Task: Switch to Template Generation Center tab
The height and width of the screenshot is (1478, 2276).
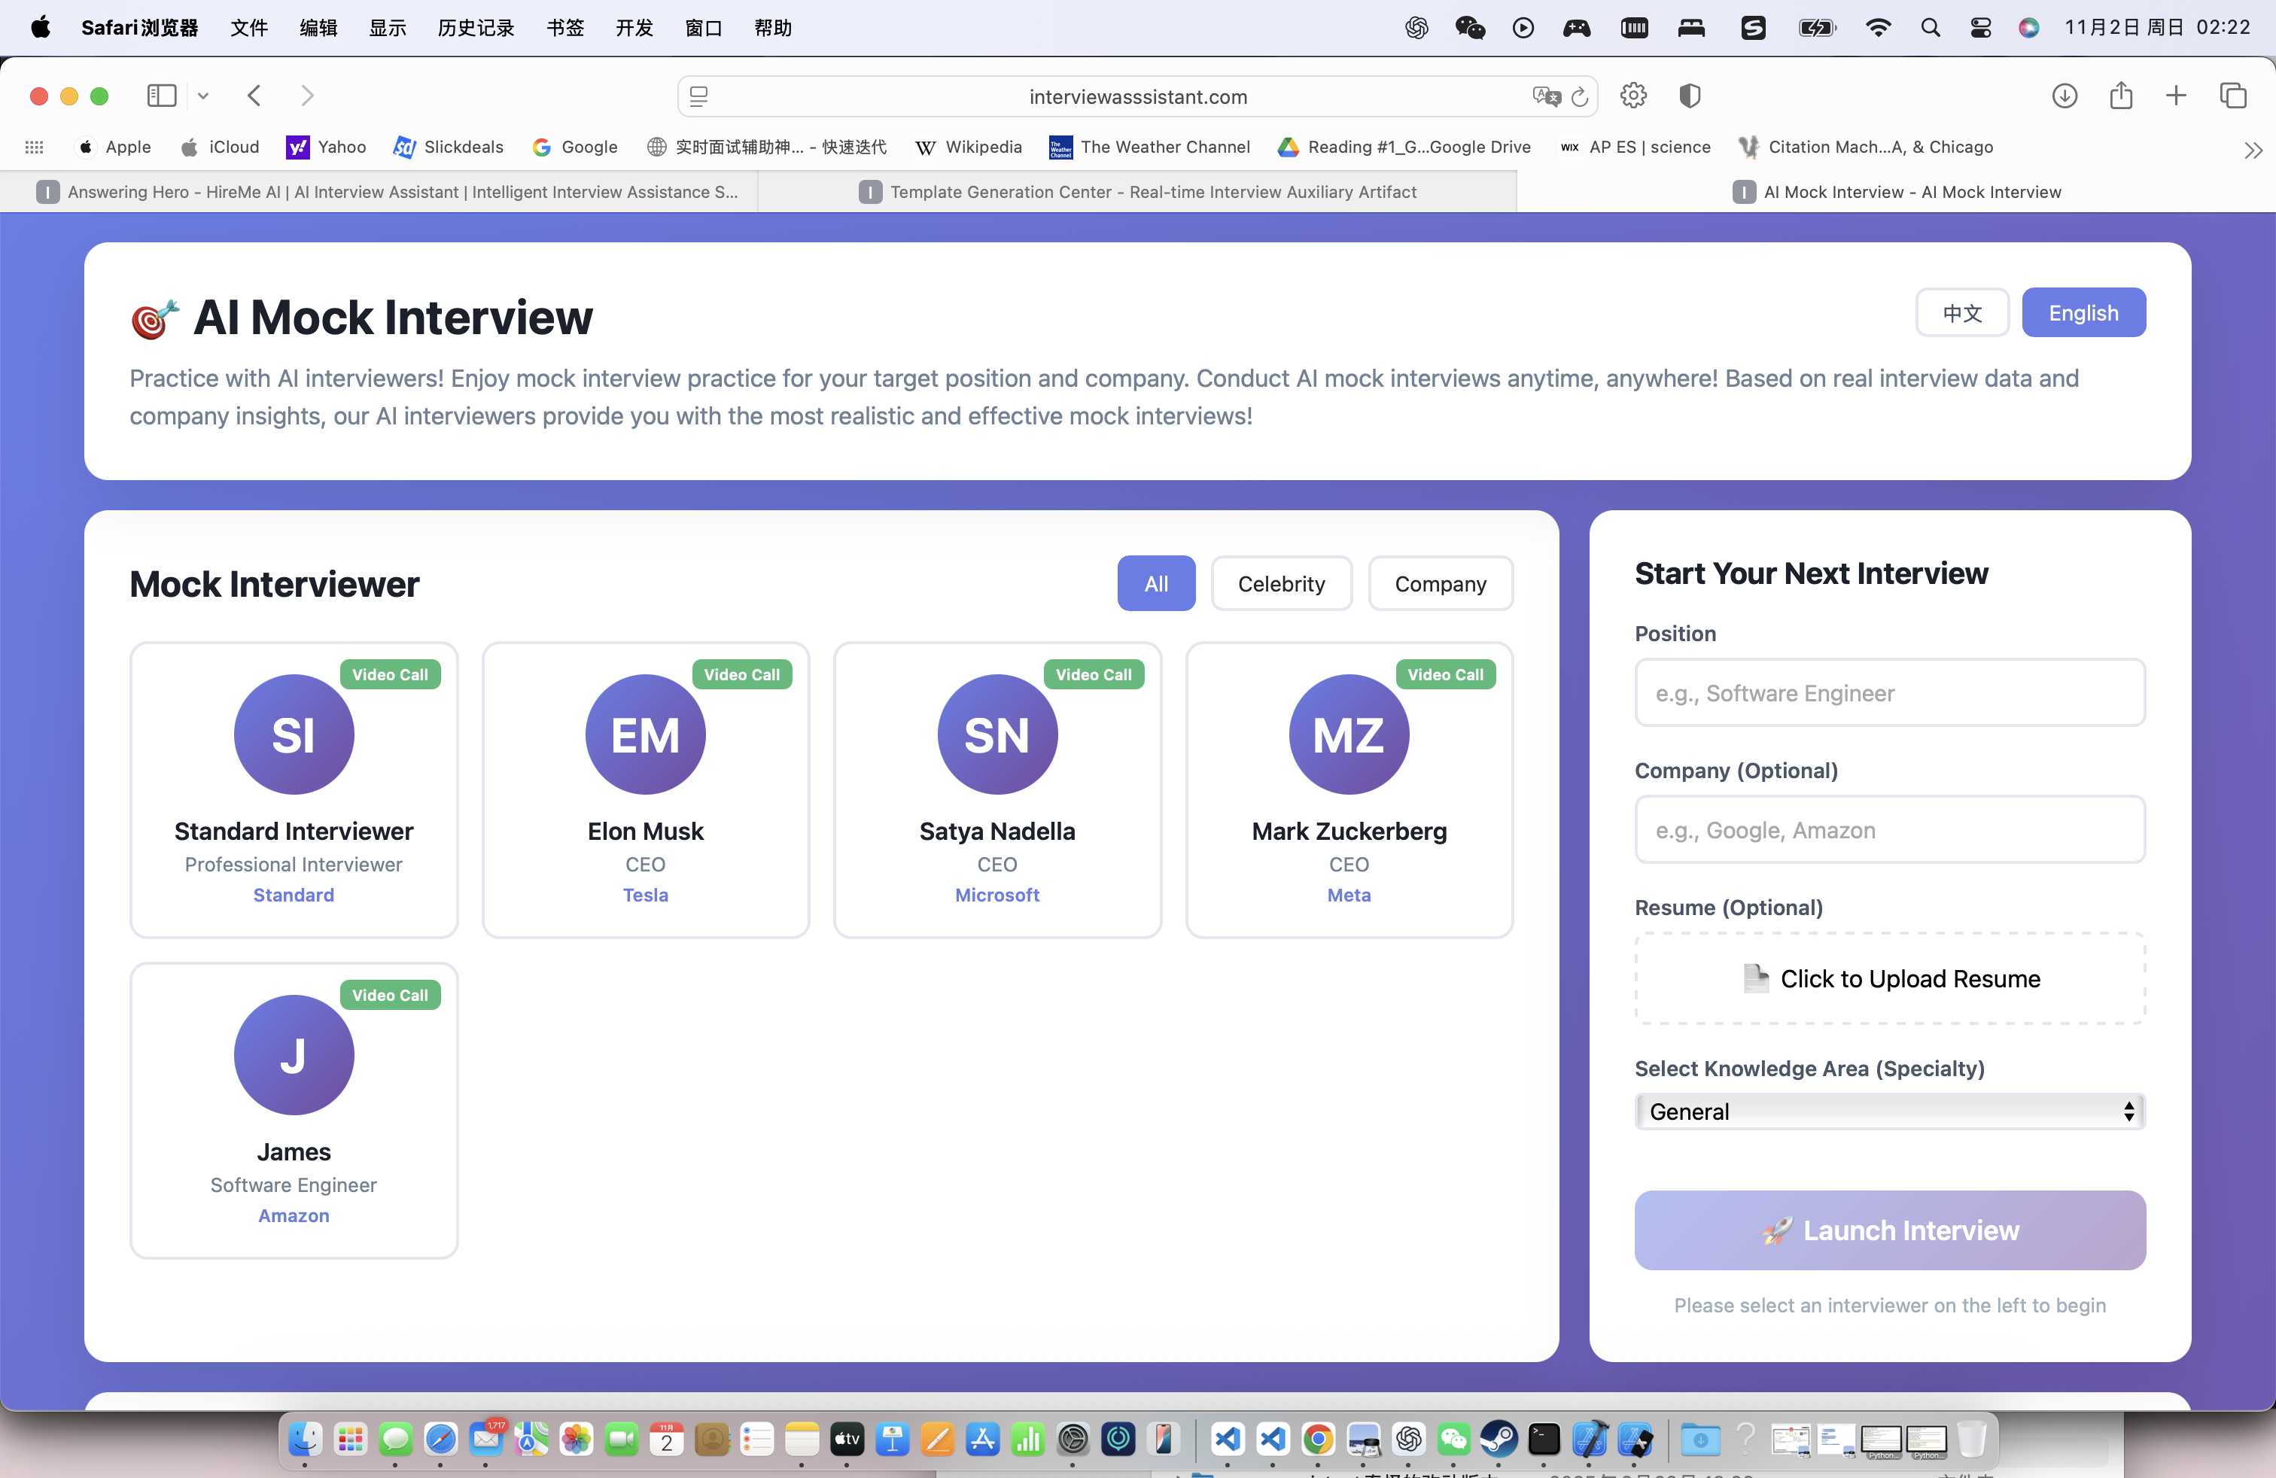Action: coord(1137,192)
